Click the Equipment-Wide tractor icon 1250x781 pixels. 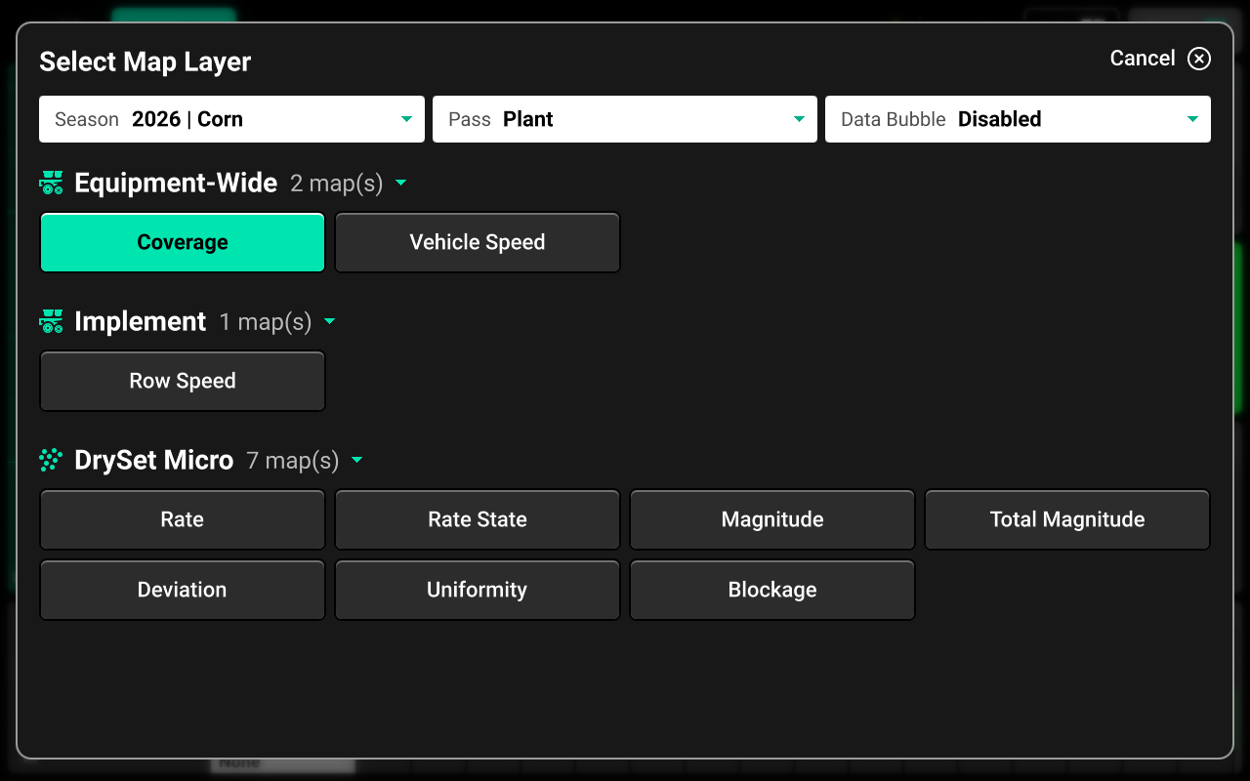[52, 183]
